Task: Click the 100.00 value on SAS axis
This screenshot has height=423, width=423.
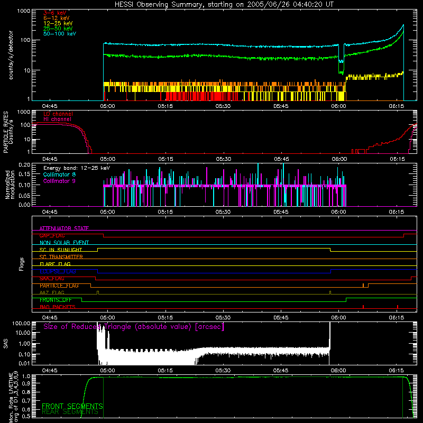Action: tap(21, 323)
